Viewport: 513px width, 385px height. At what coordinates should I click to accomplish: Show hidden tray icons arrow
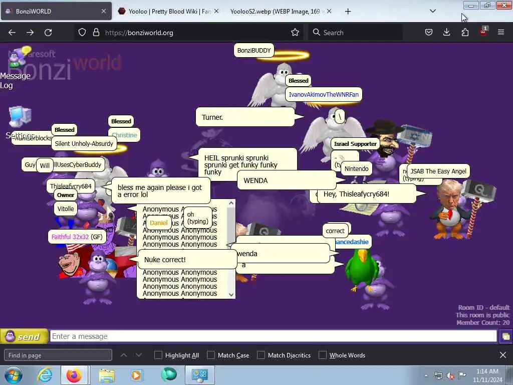(x=426, y=376)
